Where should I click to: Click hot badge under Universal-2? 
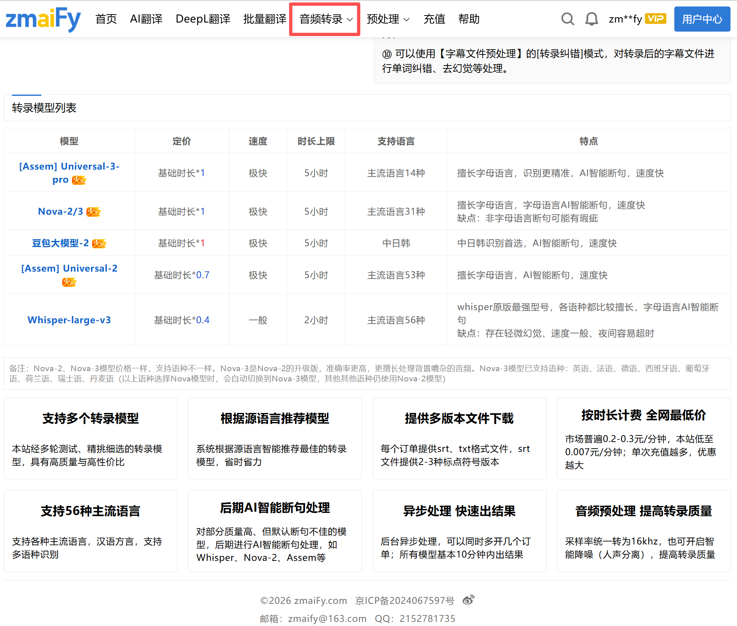(69, 282)
